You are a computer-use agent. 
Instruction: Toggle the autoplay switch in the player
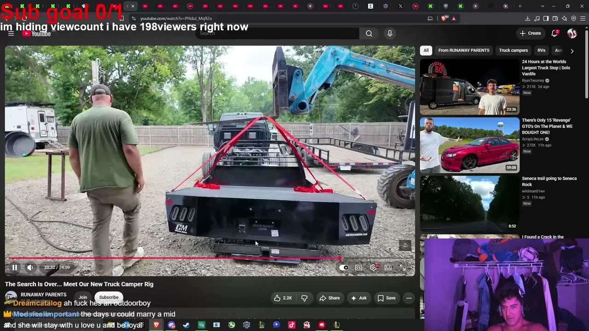(x=344, y=268)
